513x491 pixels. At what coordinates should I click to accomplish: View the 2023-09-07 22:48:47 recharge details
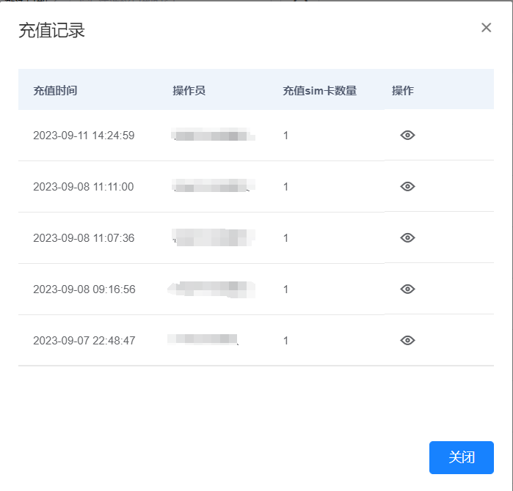[408, 340]
